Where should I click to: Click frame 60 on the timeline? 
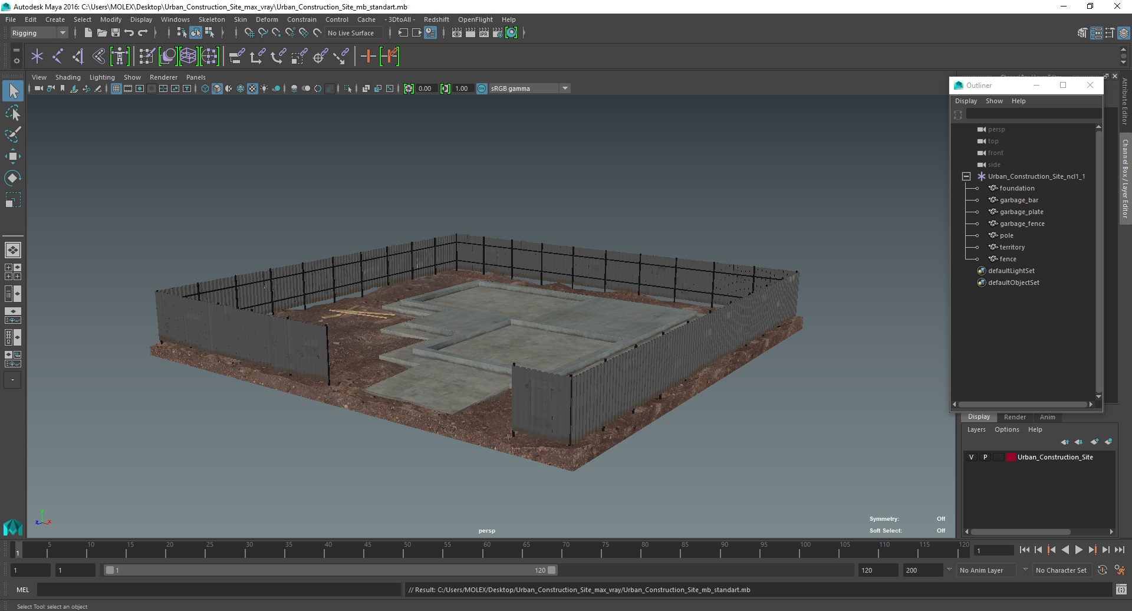pos(487,550)
